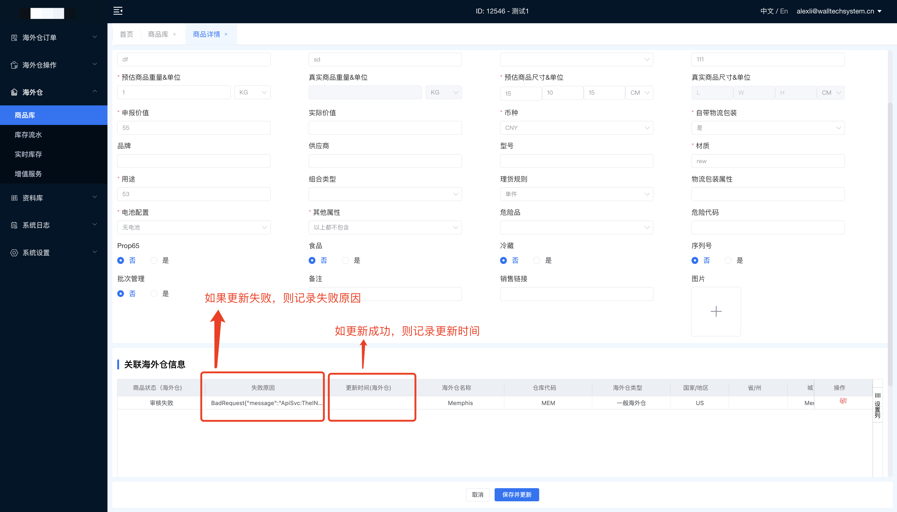Click the 保存并更新 button

coord(517,494)
